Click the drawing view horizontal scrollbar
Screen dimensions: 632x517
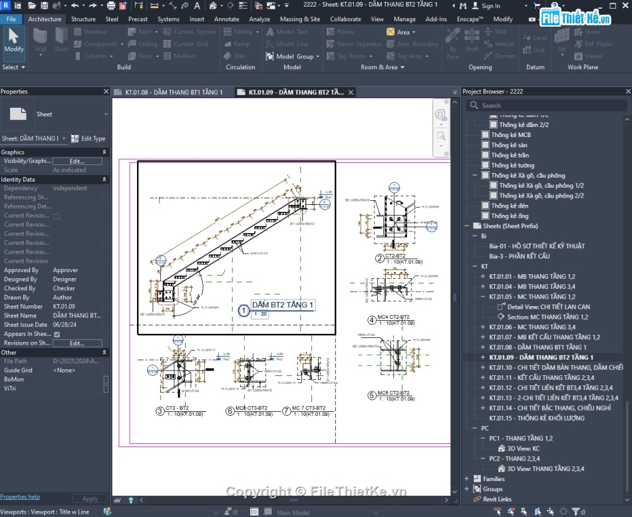pos(294,500)
